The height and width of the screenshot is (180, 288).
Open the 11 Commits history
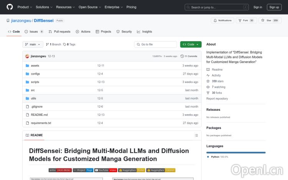pyautogui.click(x=189, y=56)
